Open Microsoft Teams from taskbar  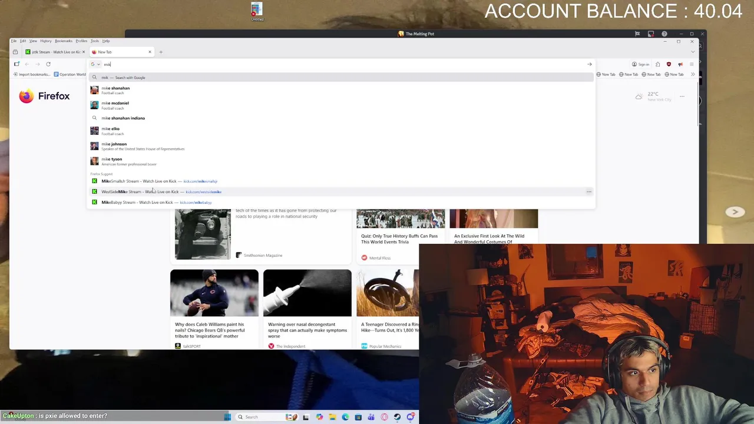click(x=371, y=417)
